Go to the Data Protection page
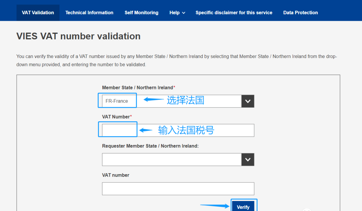This screenshot has height=211, width=362. 300,13
